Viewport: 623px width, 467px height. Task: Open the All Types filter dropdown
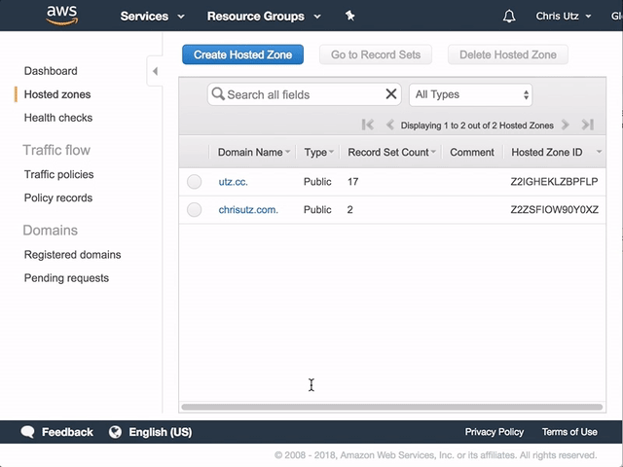pyautogui.click(x=470, y=94)
